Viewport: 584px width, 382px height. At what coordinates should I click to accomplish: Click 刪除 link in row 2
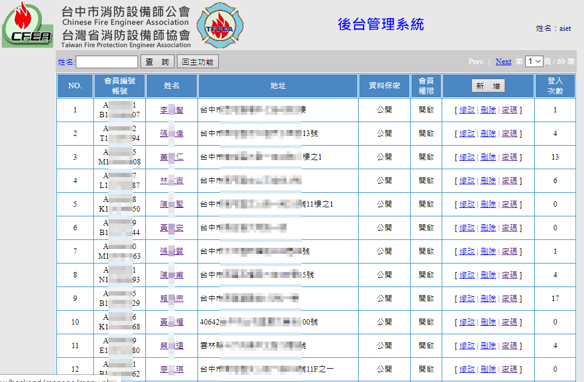488,134
